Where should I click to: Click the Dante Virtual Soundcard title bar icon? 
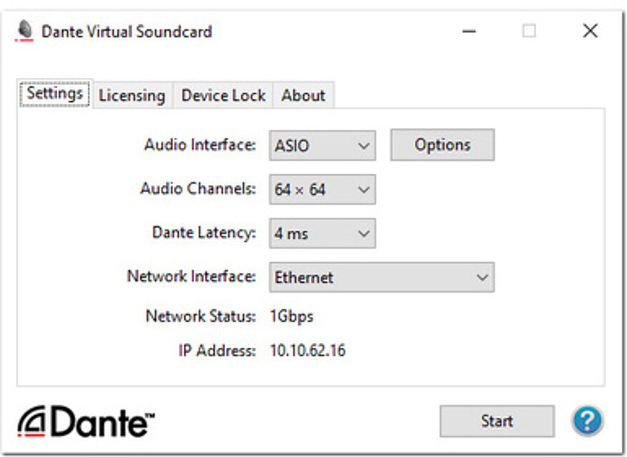click(x=25, y=31)
